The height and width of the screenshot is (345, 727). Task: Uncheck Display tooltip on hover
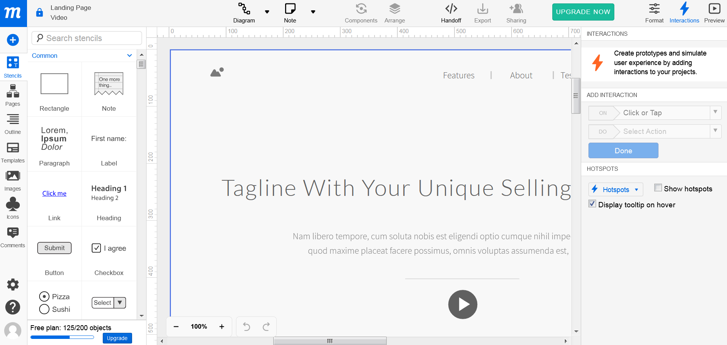coord(592,204)
